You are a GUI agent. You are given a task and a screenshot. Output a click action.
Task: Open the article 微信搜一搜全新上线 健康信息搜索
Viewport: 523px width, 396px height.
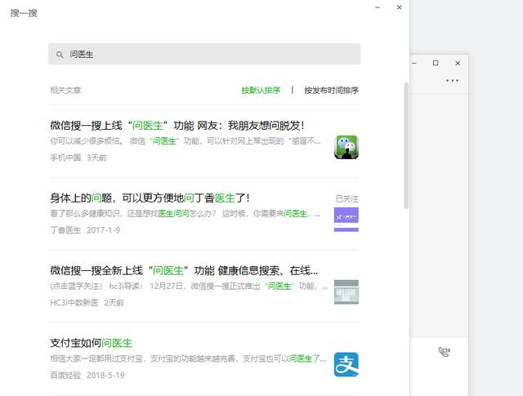[184, 270]
